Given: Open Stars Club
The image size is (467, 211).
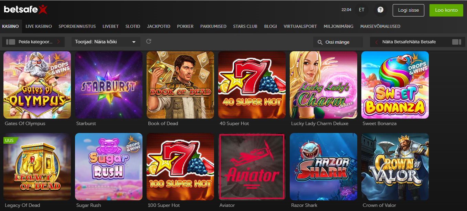Looking at the screenshot, I should pyautogui.click(x=245, y=26).
